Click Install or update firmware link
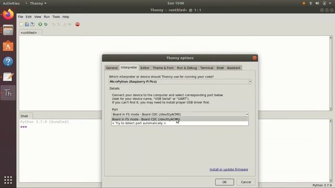 (229, 169)
